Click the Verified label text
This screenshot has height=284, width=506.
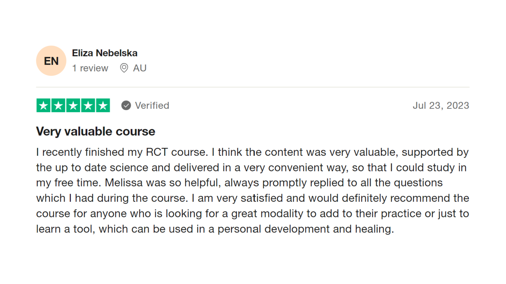152,105
